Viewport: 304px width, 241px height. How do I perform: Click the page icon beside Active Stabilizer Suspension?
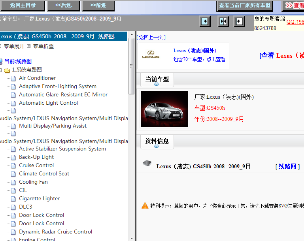tap(13, 149)
